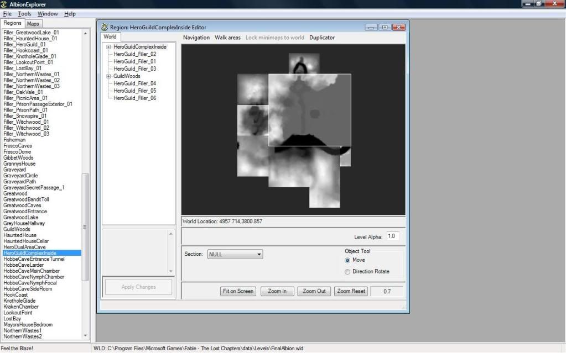566x353 pixels.
Task: Click the Zoom Reset button
Action: tap(351, 291)
